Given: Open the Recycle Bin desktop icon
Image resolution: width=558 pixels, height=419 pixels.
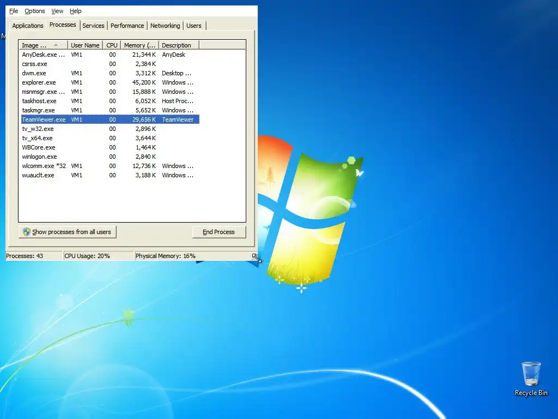Looking at the screenshot, I should point(531,379).
